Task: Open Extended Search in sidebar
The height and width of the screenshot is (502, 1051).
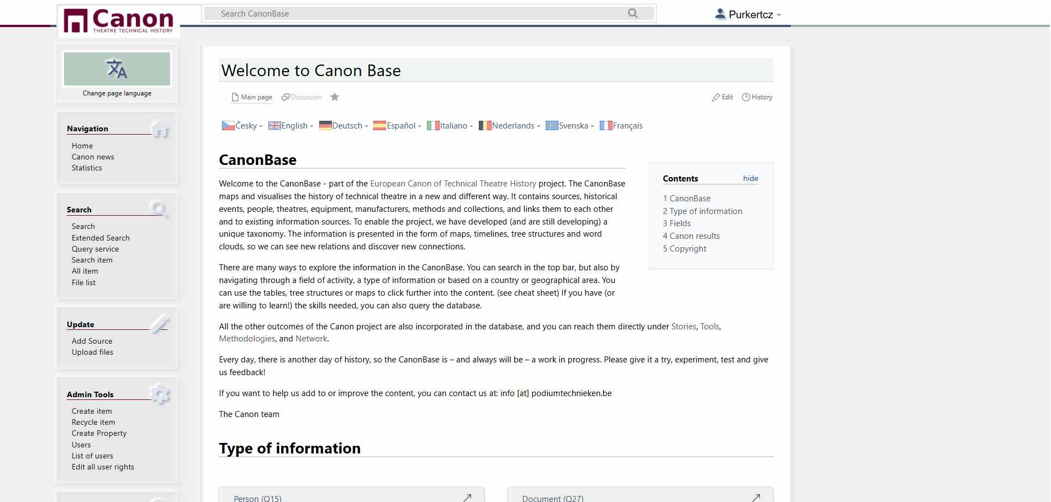Action: click(101, 238)
